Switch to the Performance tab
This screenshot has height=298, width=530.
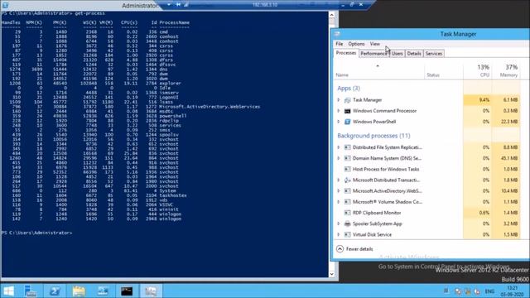[373, 53]
